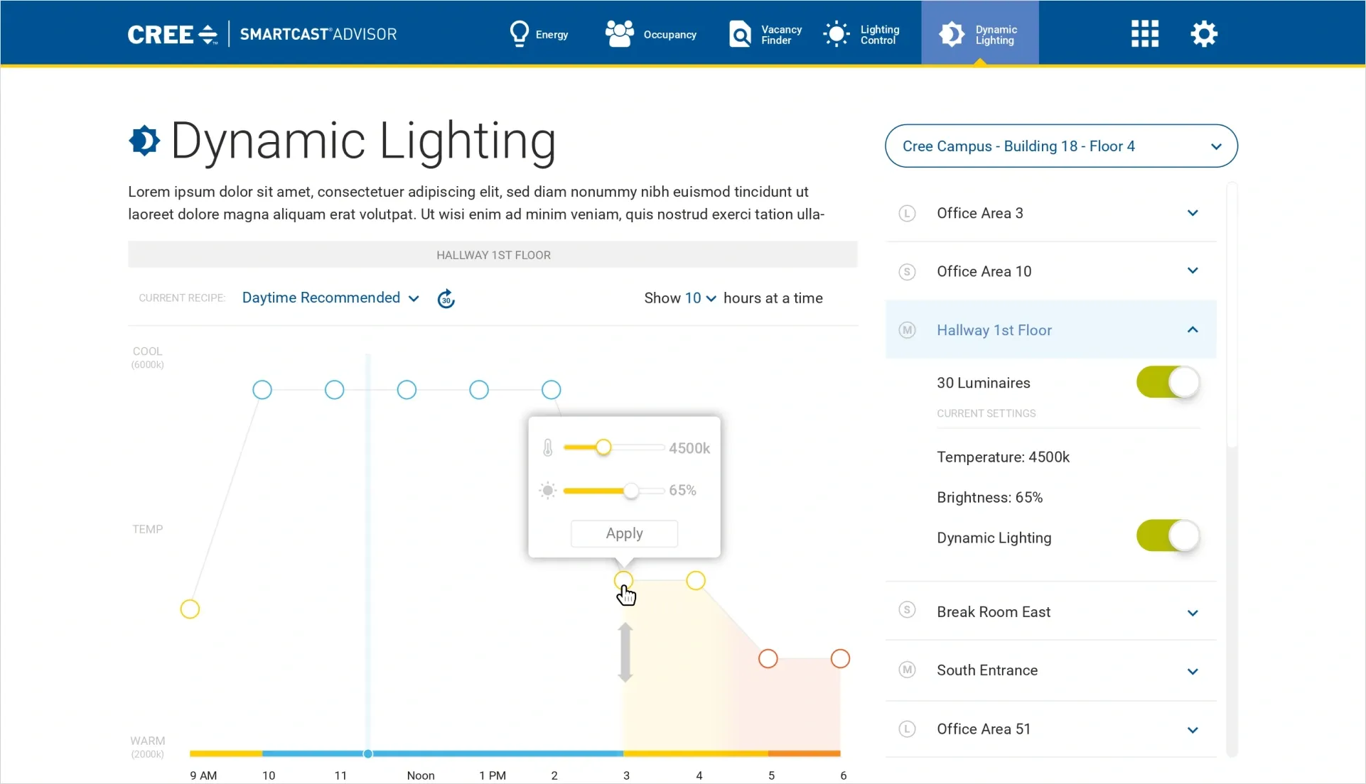Select the Dynamic Lighting nav icon
Screen dimensions: 1366x784
pos(952,33)
